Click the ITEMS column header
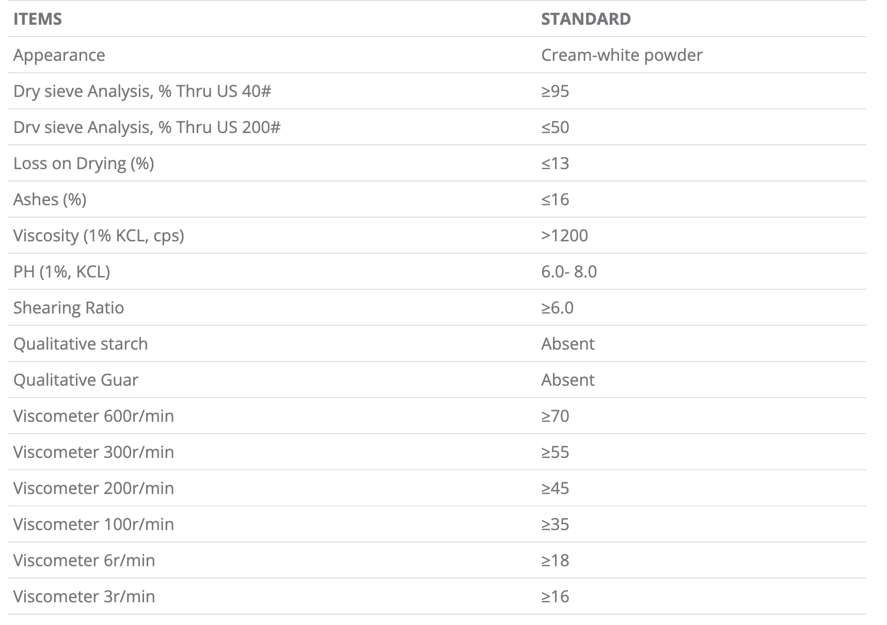This screenshot has height=625, width=887. coord(38,19)
